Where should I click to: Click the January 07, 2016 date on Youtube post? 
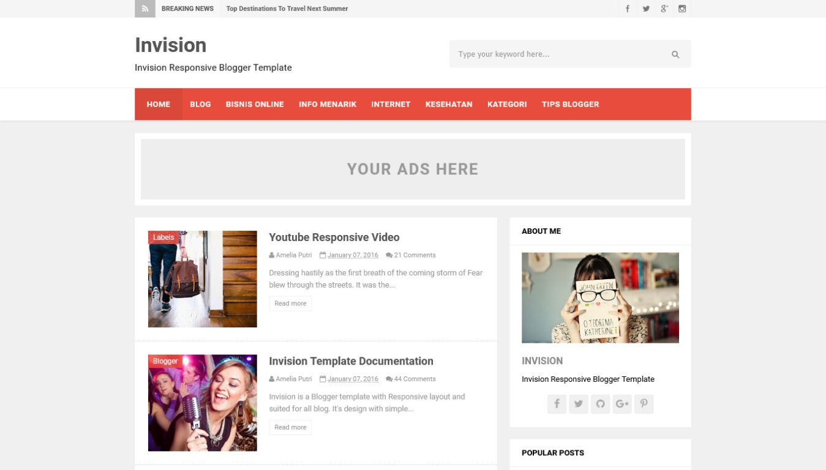point(353,255)
